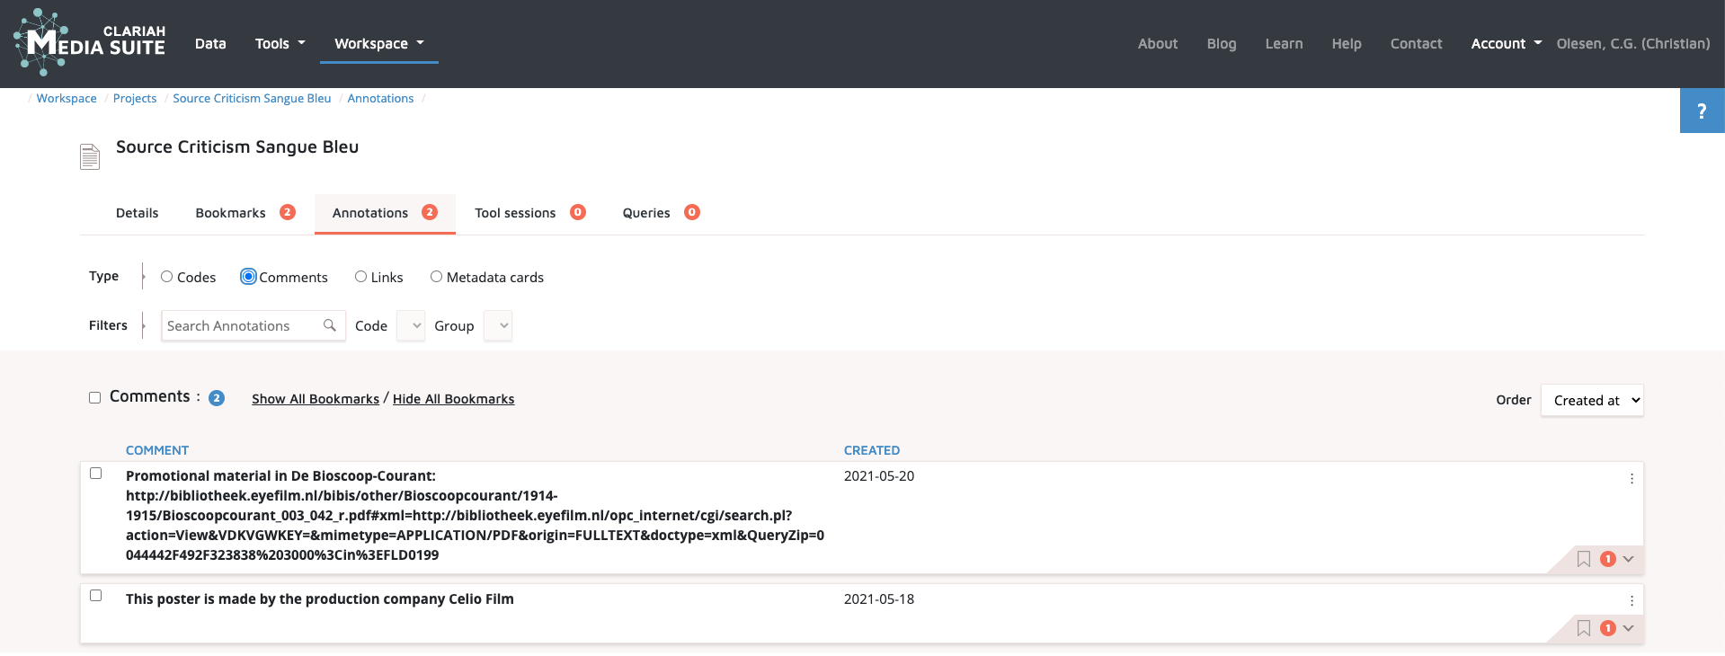Open three-dot menu for Promotional material comment
The width and height of the screenshot is (1725, 656).
tap(1631, 479)
